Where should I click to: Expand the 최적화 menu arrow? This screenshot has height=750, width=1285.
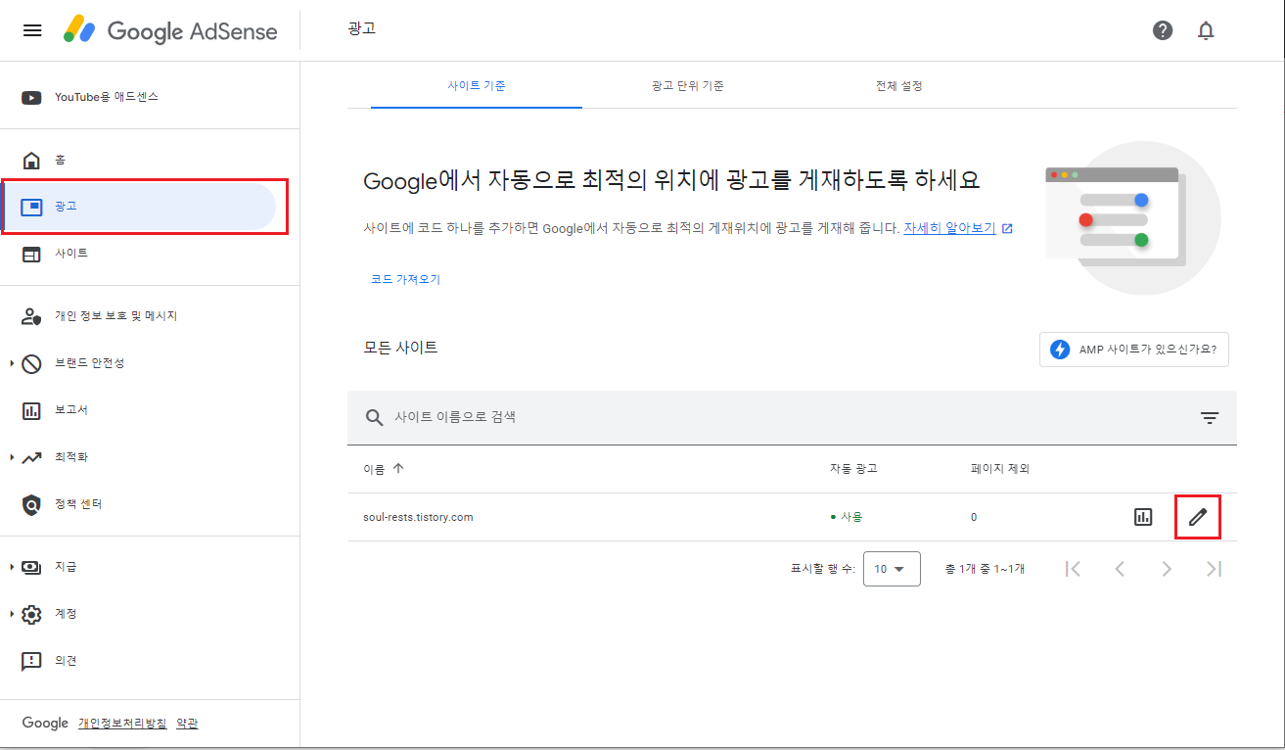12,457
